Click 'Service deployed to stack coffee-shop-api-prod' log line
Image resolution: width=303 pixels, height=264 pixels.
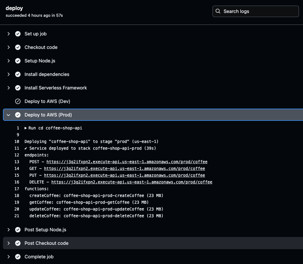[90, 148]
